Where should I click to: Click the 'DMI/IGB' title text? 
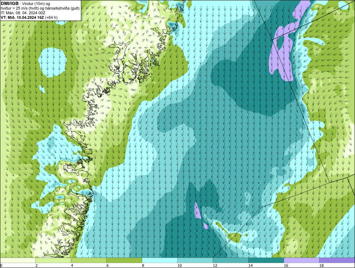[x=10, y=4]
